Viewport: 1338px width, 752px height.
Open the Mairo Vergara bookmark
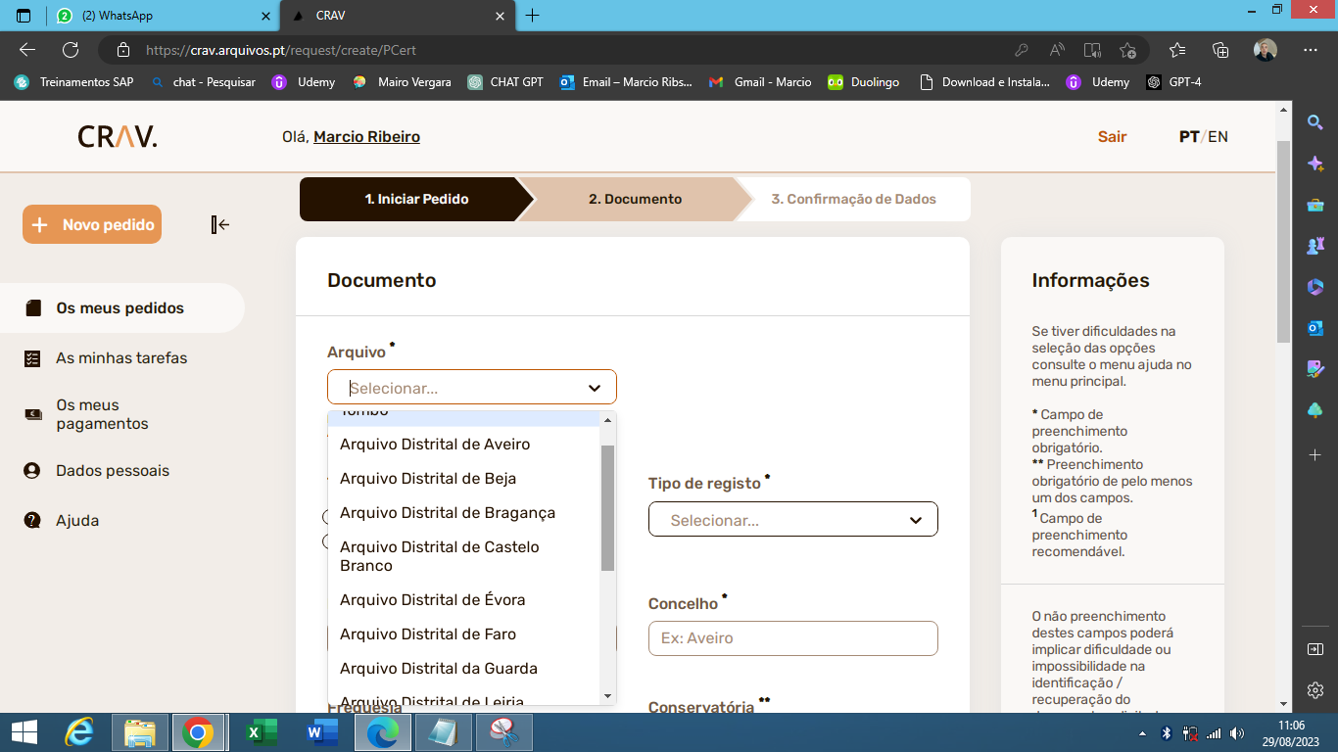(403, 82)
